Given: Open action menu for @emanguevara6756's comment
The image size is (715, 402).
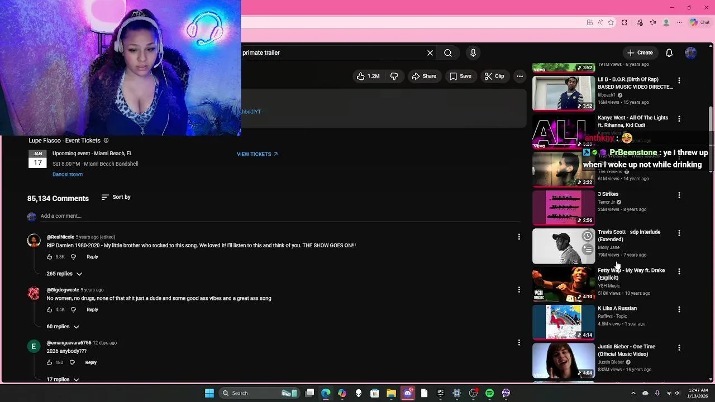Looking at the screenshot, I should [519, 343].
